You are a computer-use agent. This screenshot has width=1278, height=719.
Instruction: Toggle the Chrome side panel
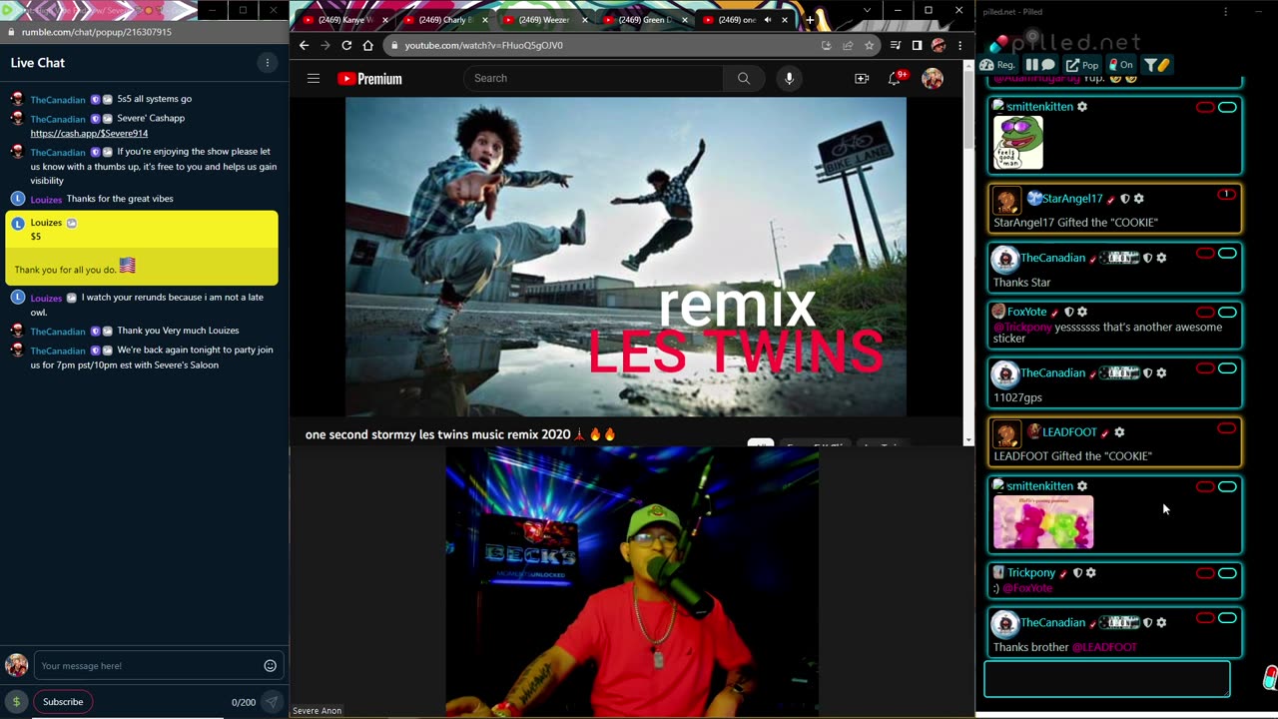917,45
